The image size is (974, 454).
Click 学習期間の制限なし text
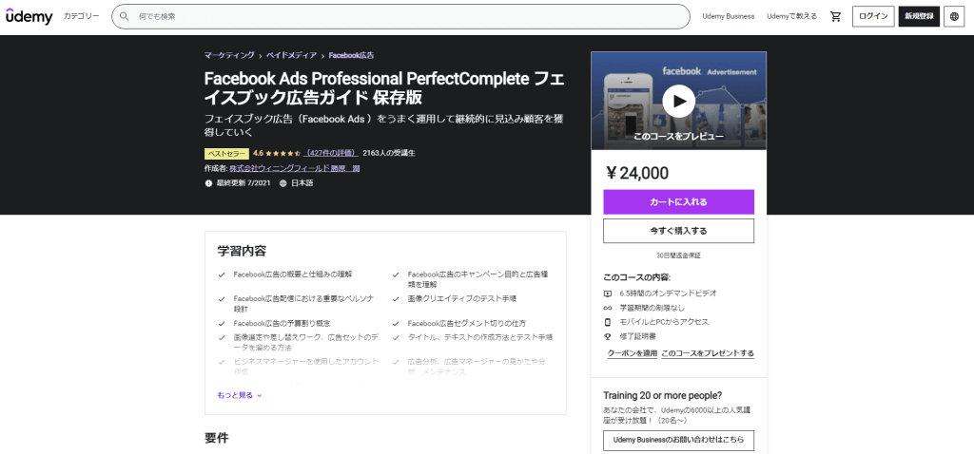[653, 308]
